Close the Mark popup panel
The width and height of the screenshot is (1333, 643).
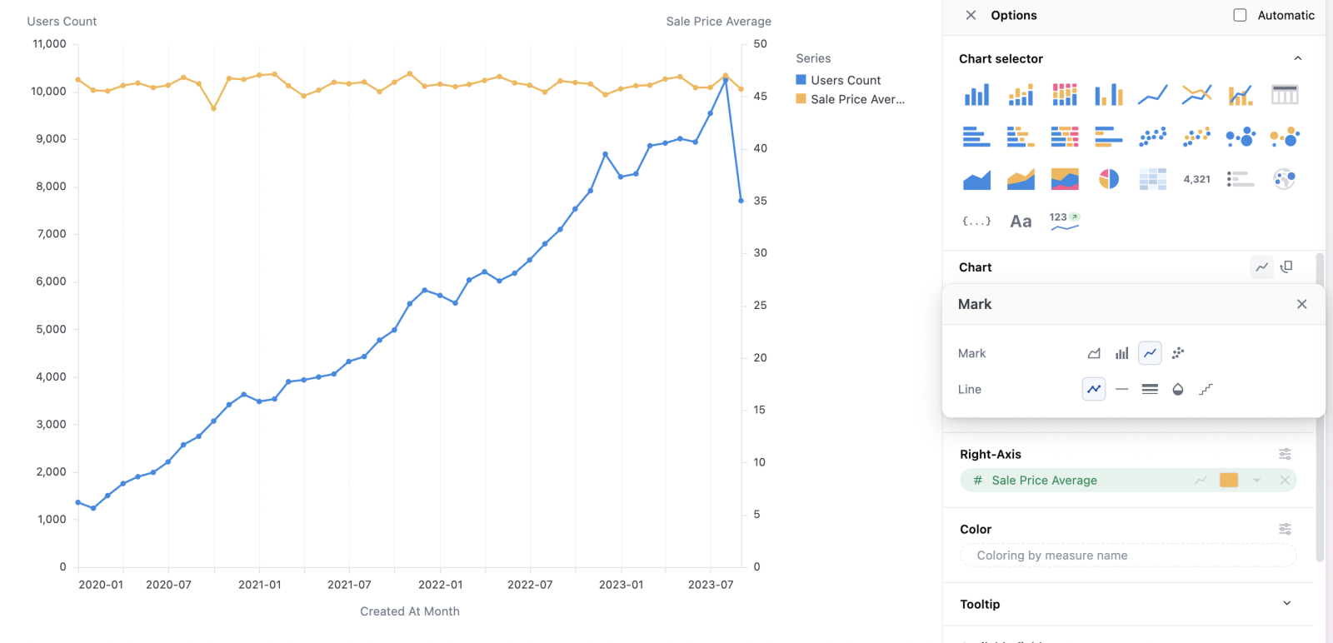1301,304
